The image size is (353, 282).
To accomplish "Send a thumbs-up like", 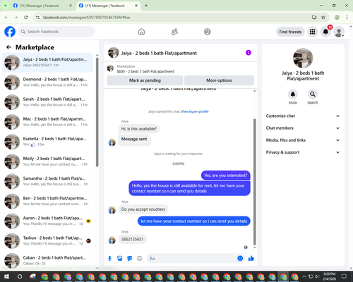I will [251, 259].
